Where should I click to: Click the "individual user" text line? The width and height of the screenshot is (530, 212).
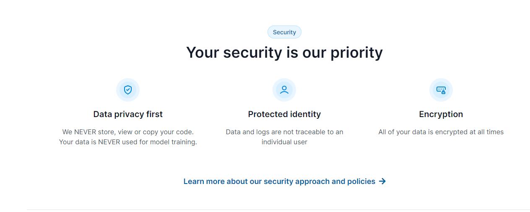click(x=284, y=142)
